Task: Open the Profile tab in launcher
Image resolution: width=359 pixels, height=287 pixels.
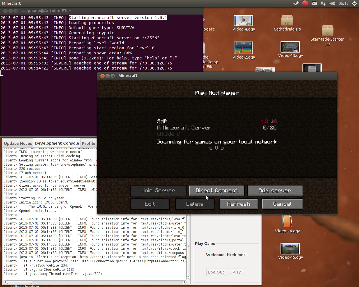Action: tap(89, 143)
